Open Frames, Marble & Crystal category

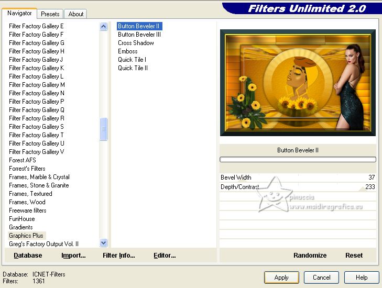point(39,177)
